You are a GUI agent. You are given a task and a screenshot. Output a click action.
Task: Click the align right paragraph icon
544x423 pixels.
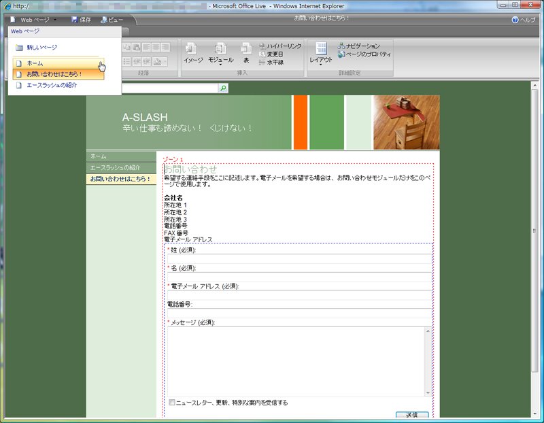click(x=166, y=47)
